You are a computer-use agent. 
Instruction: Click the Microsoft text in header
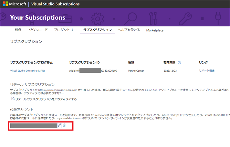pos(17,4)
